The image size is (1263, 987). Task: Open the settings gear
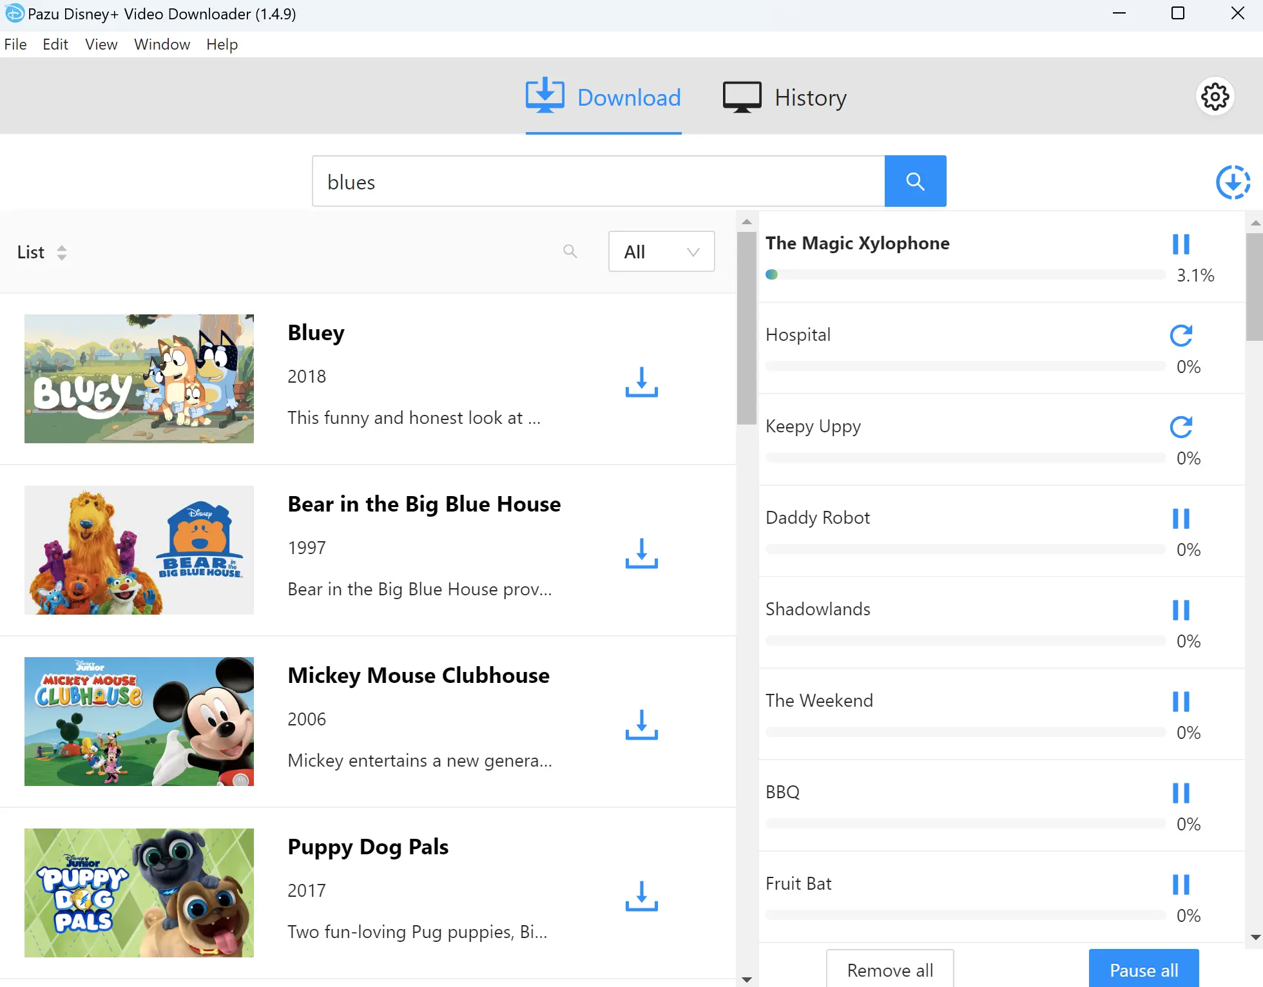pyautogui.click(x=1215, y=97)
